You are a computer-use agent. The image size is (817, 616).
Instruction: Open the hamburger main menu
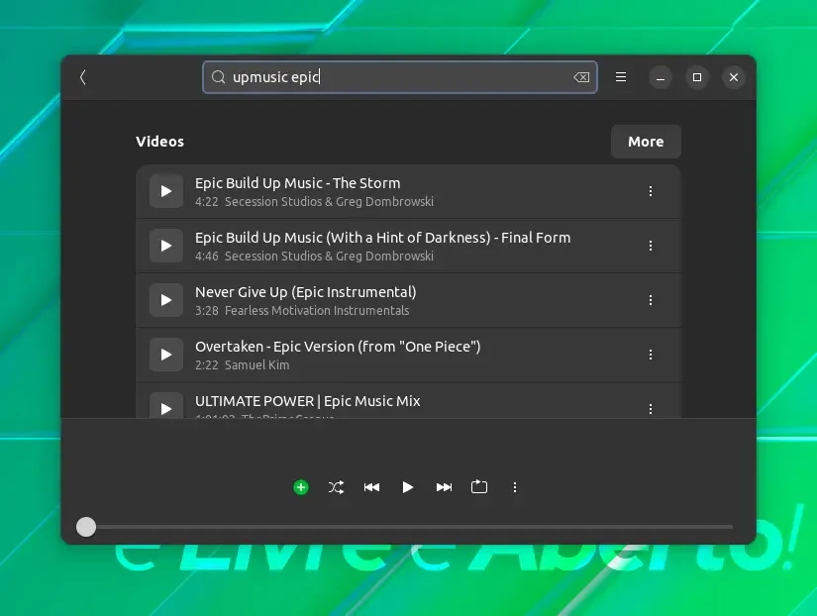tap(621, 77)
